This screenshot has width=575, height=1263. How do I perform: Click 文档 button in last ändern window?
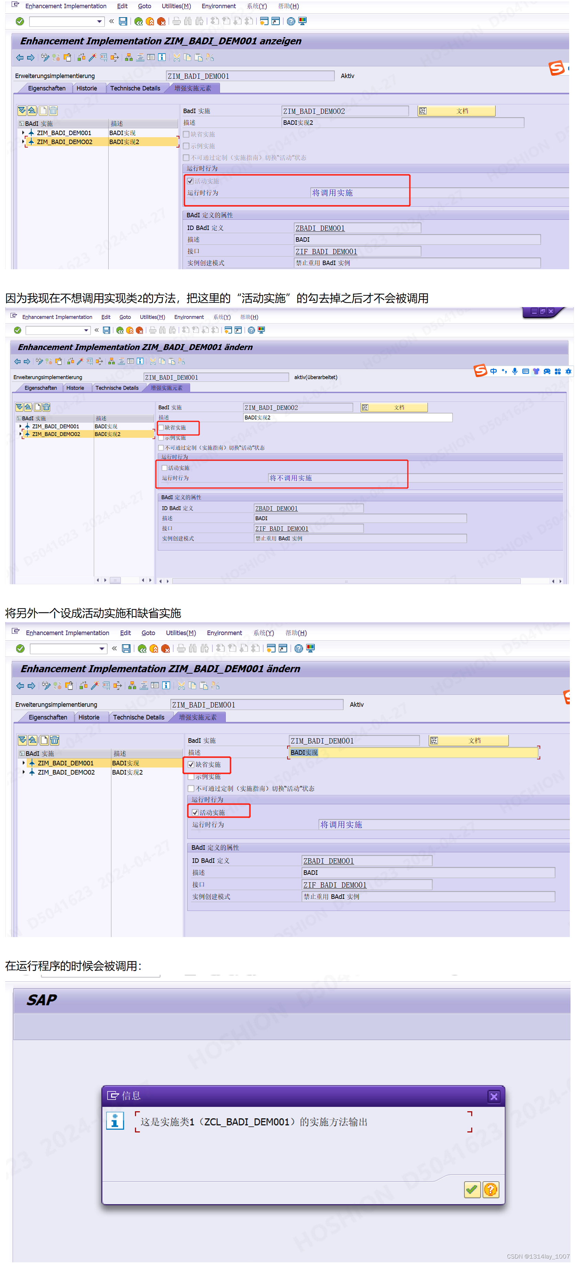pyautogui.click(x=469, y=741)
